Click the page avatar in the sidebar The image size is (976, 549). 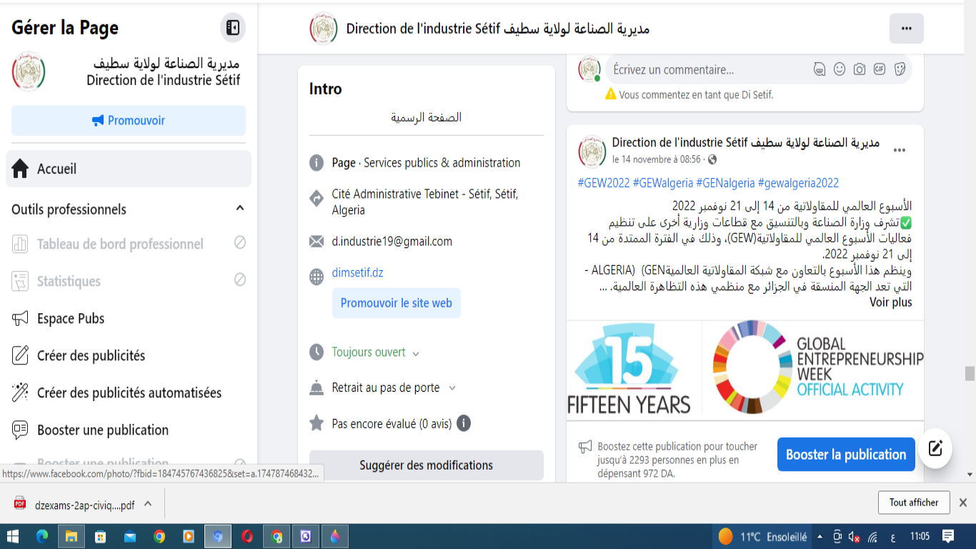[x=29, y=71]
